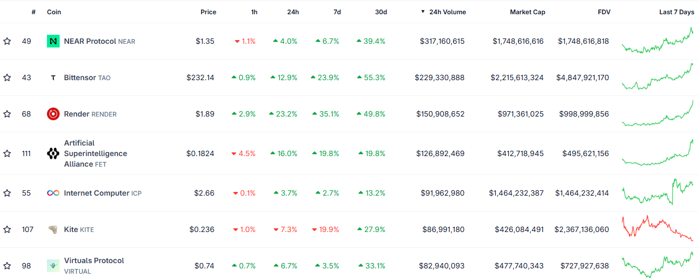
Task: Click the NEAR Protocol logo icon
Action: pos(53,41)
